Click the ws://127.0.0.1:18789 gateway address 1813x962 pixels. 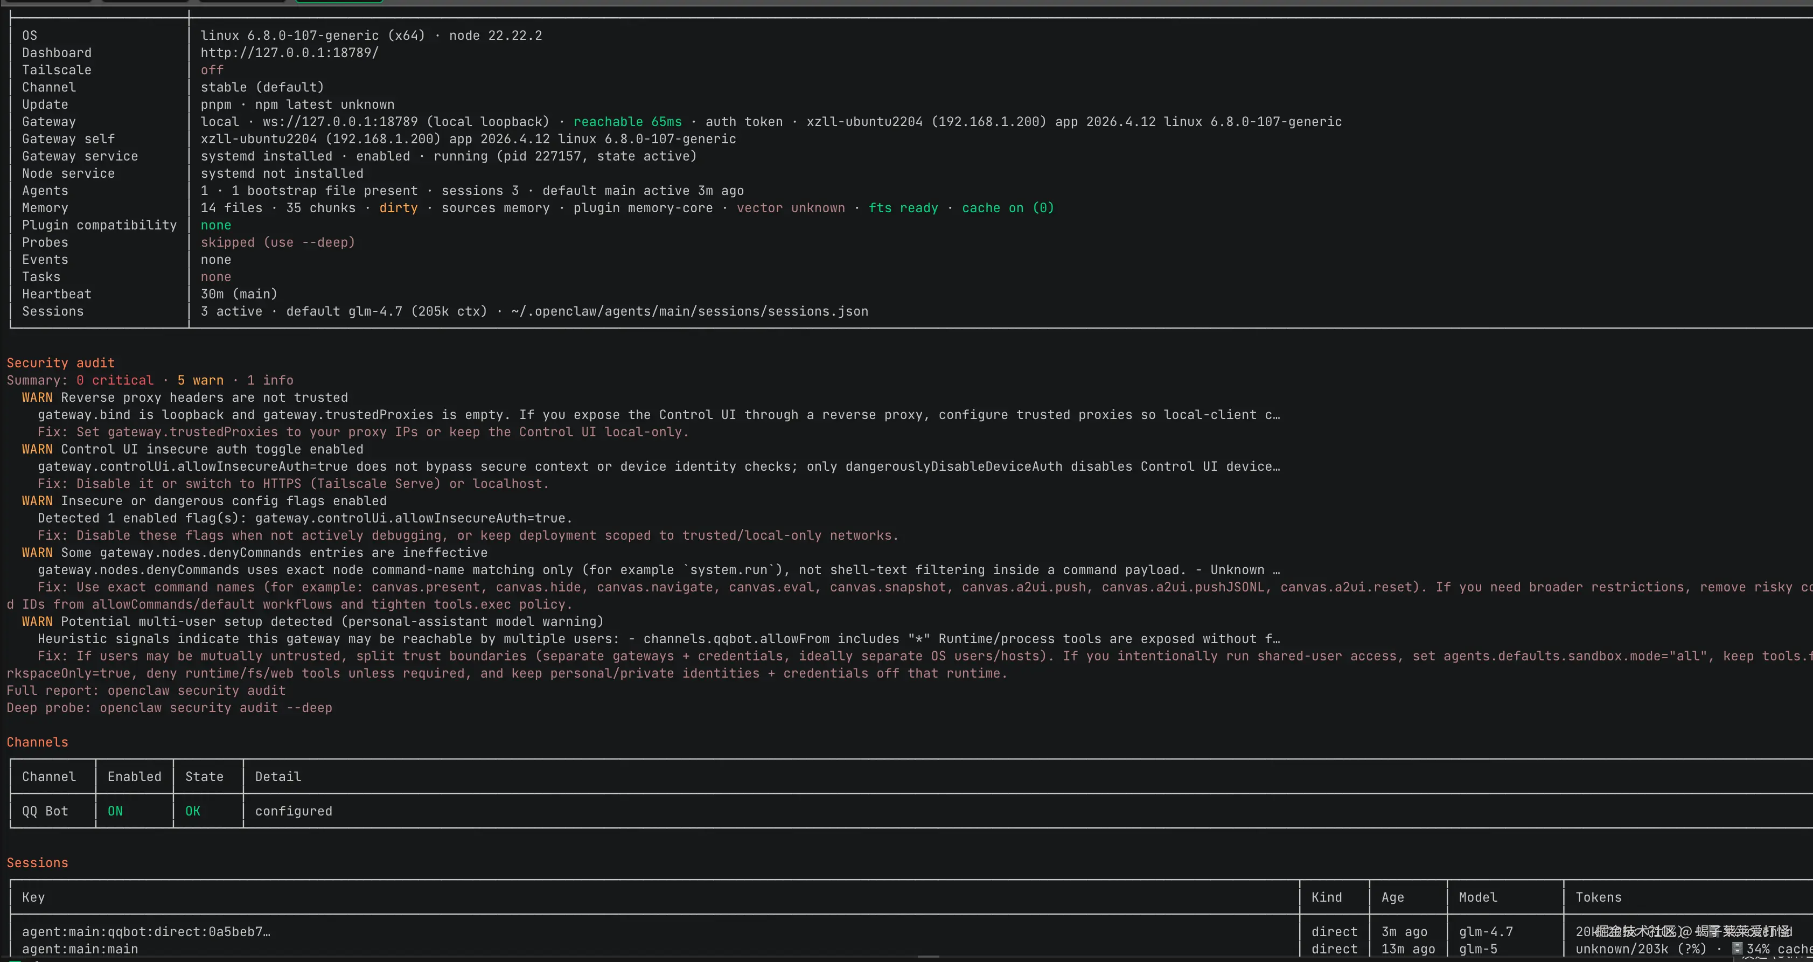(340, 122)
